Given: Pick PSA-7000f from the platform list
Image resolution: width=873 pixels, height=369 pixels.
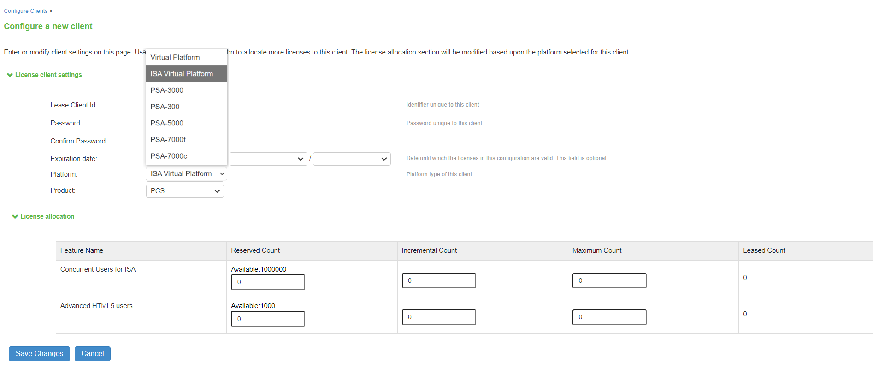Looking at the screenshot, I should 186,140.
